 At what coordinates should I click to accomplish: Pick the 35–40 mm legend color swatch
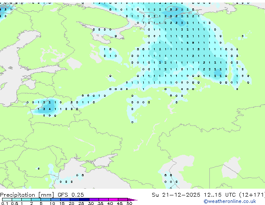point(104,200)
